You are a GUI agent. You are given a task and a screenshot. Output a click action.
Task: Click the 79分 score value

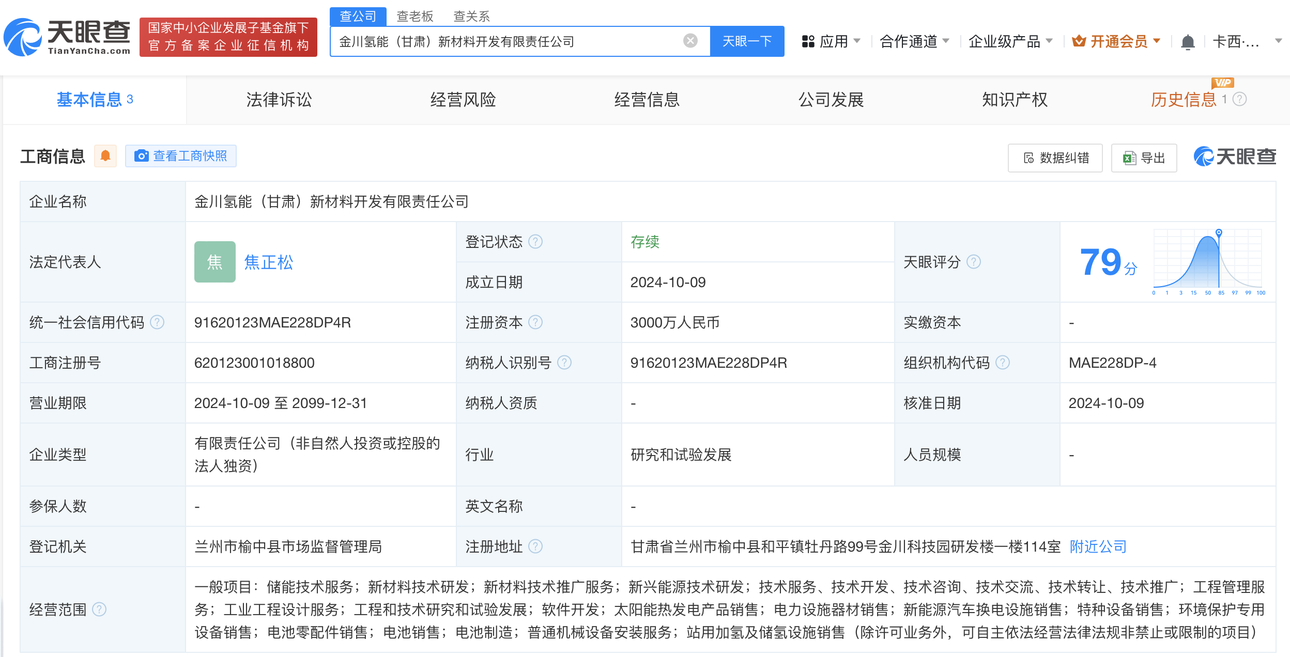pyautogui.click(x=1109, y=262)
